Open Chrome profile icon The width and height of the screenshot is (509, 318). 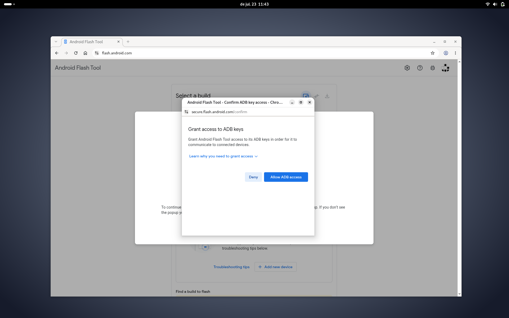[446, 53]
